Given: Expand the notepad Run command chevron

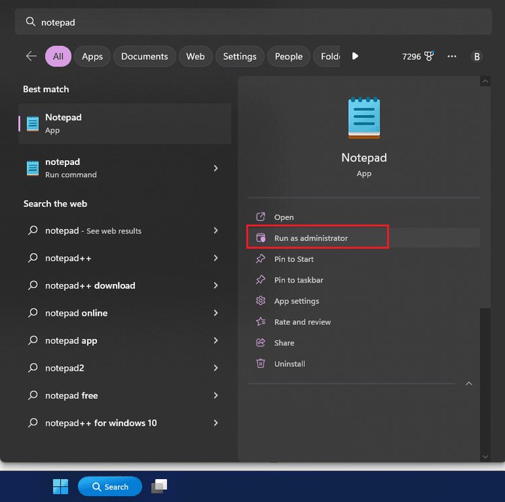Looking at the screenshot, I should click(215, 168).
